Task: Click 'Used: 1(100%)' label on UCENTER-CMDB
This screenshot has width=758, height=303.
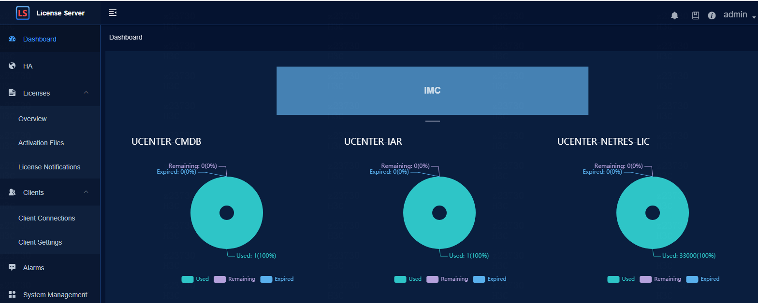Action: click(256, 256)
